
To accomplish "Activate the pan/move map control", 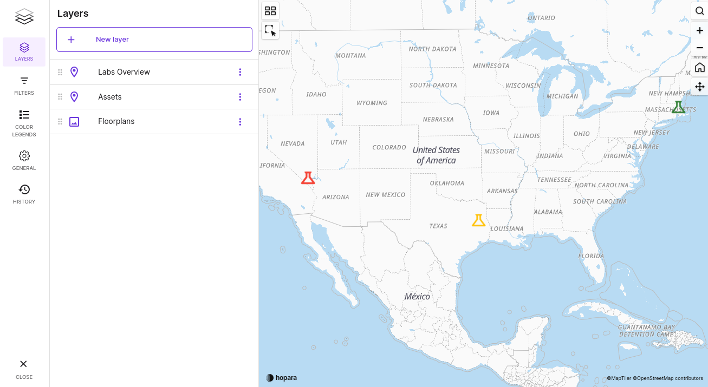I will point(699,87).
